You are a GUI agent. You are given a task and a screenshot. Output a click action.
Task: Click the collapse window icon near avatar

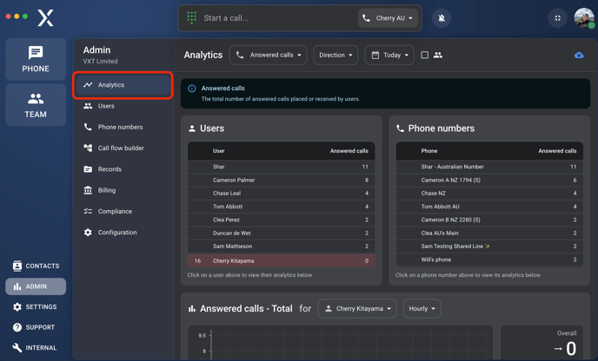click(557, 18)
